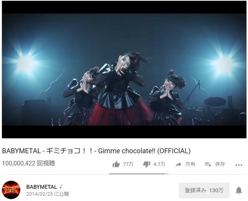248x201 pixels.
Task: Click the 77万 like count
Action: 128,164
